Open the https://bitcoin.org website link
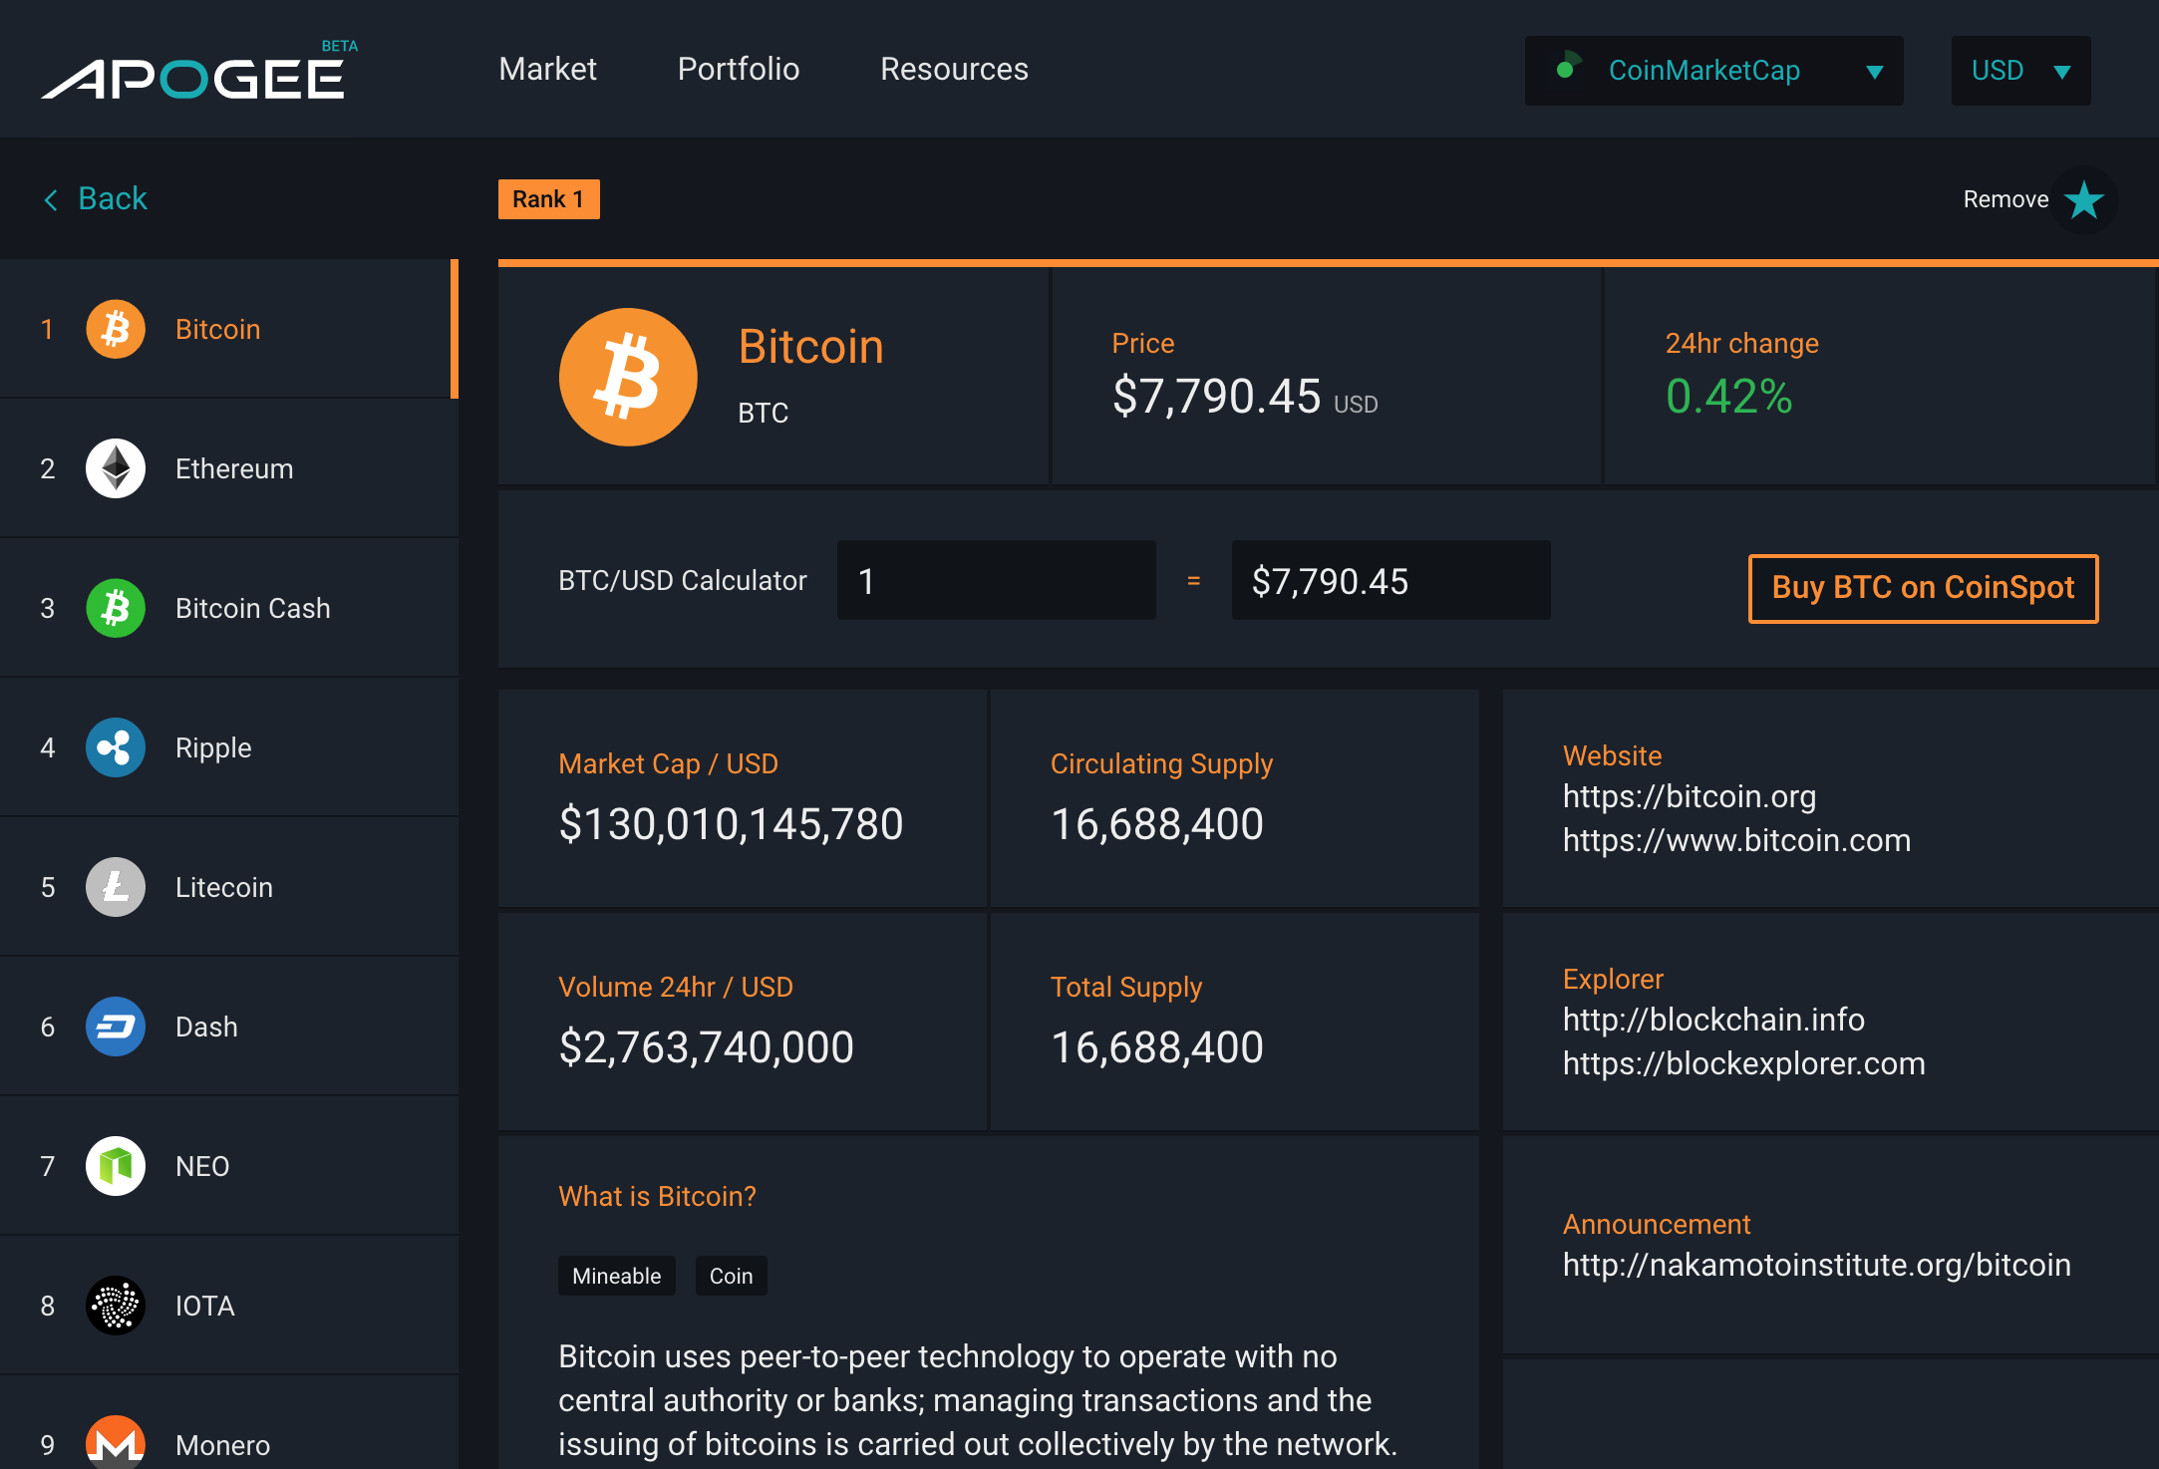This screenshot has width=2159, height=1469. (x=1690, y=796)
